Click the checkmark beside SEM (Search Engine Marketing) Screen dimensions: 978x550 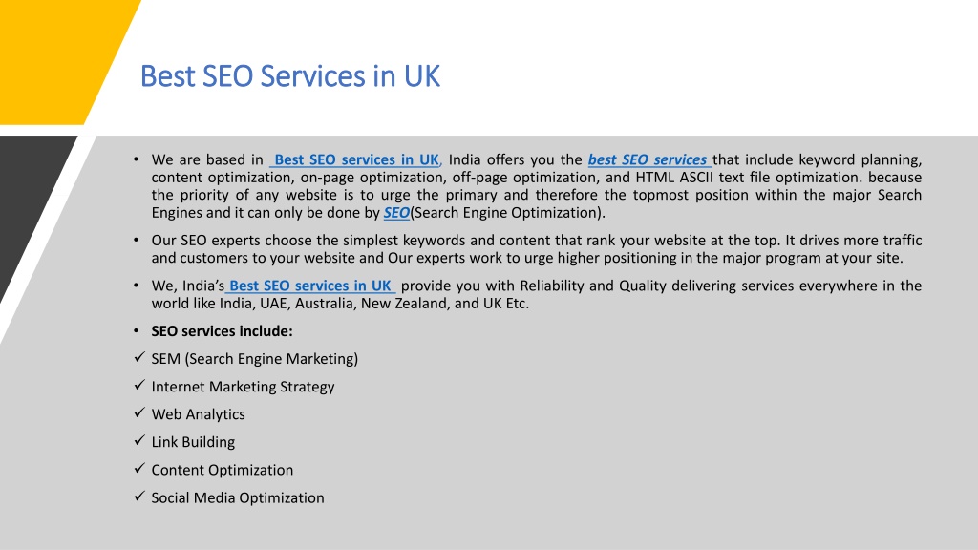139,357
